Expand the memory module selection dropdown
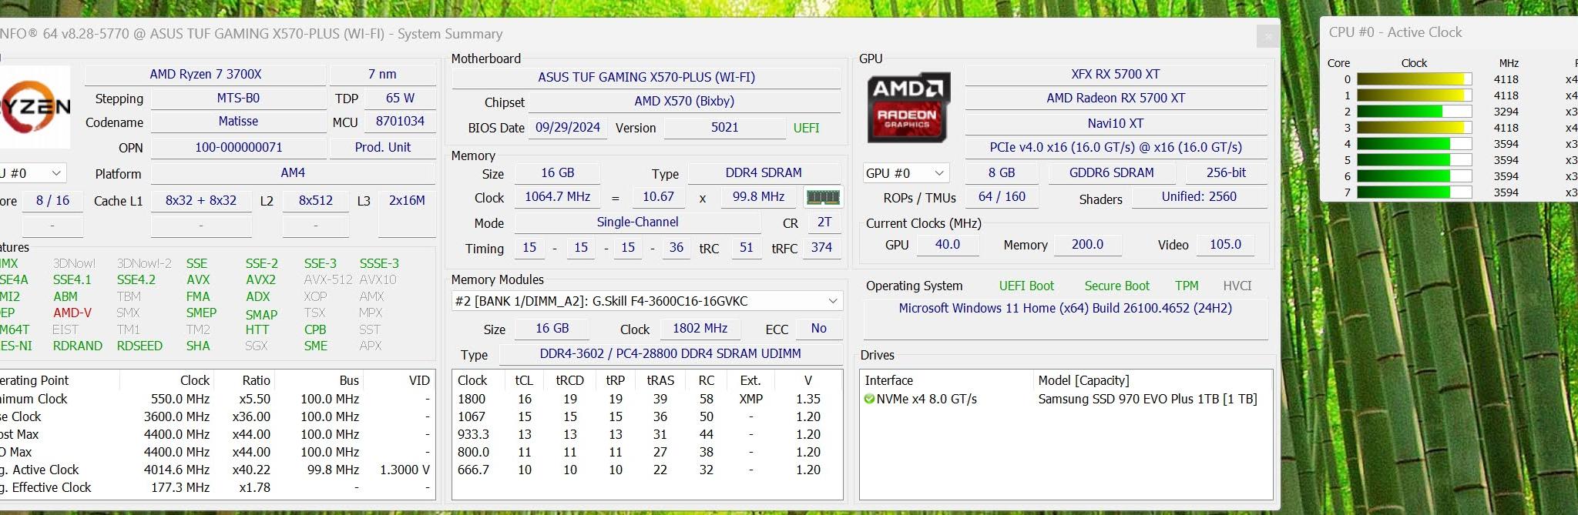The image size is (1578, 515). (647, 301)
